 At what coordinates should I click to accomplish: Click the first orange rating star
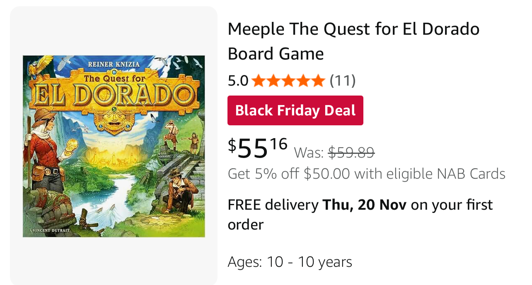point(258,81)
